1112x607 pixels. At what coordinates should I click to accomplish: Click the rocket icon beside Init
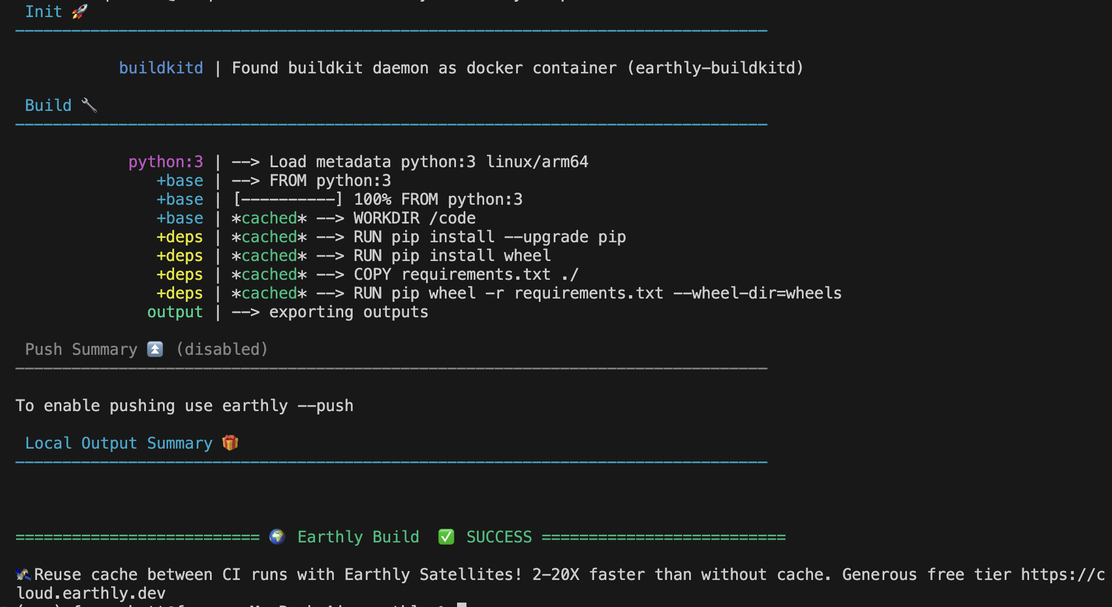(80, 12)
